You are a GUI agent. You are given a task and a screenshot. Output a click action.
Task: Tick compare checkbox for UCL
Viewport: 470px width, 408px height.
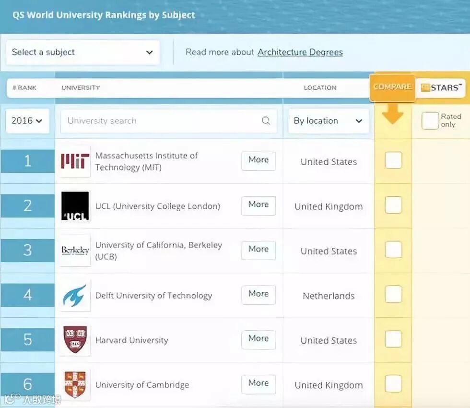[393, 205]
